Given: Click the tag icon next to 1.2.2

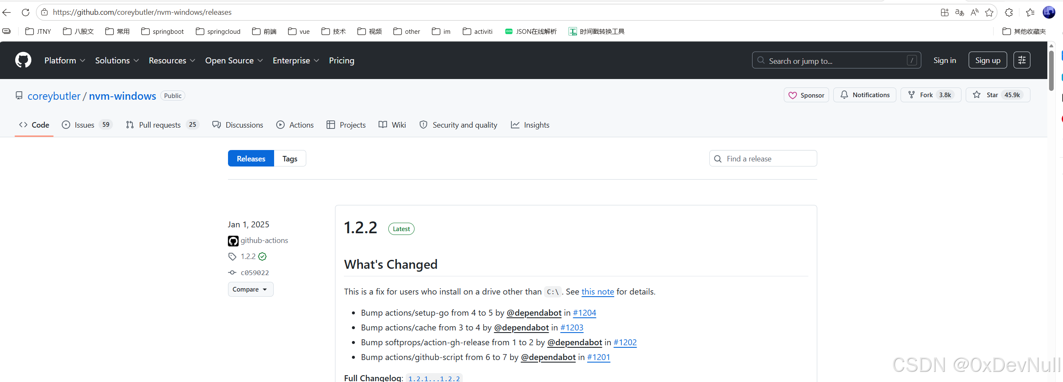Looking at the screenshot, I should pyautogui.click(x=232, y=256).
